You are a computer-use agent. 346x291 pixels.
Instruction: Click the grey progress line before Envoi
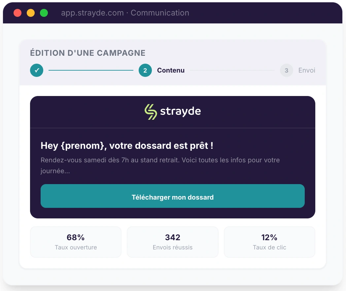232,70
